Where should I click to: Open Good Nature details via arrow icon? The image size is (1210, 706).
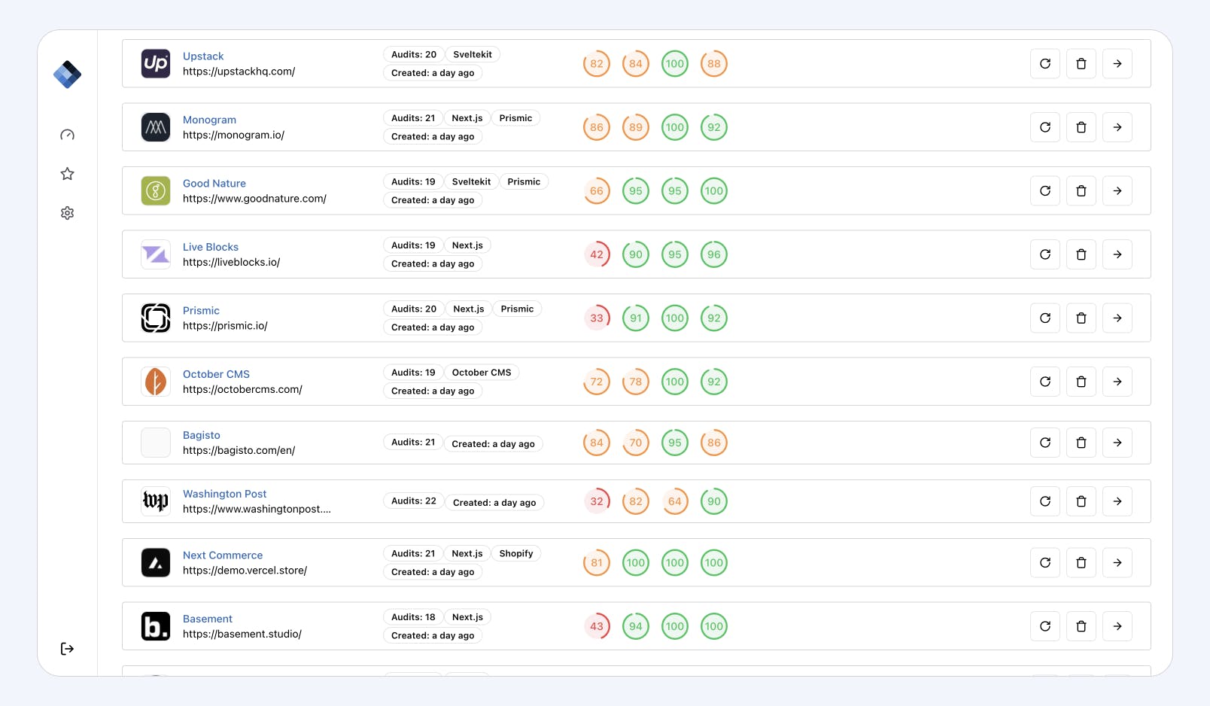[x=1117, y=190]
